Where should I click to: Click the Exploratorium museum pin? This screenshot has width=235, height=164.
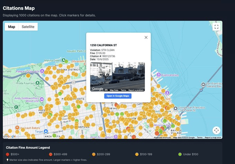pyautogui.click(x=158, y=75)
